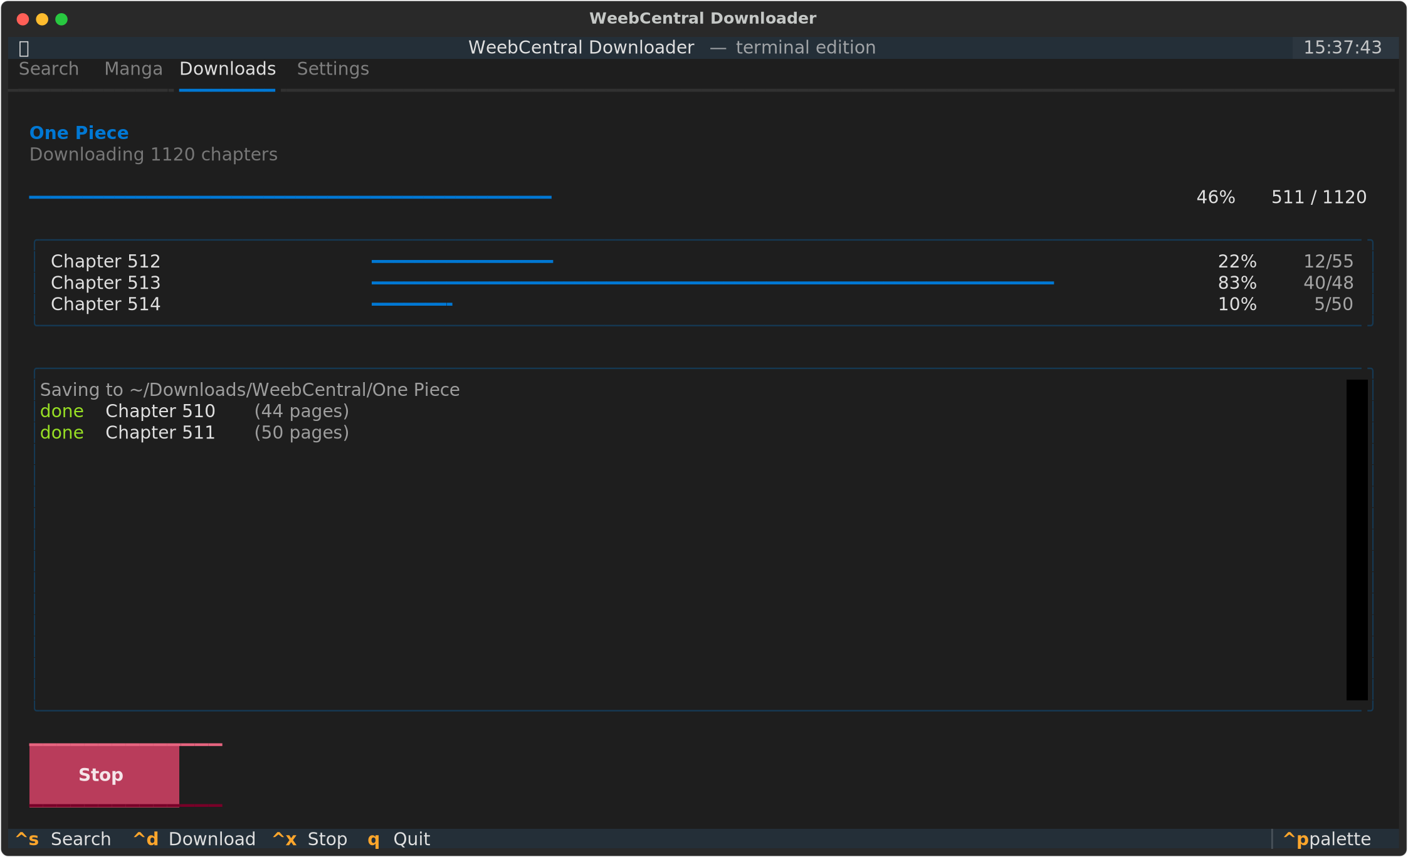
Task: Click the ^d Download footer shortcut
Action: pos(194,839)
